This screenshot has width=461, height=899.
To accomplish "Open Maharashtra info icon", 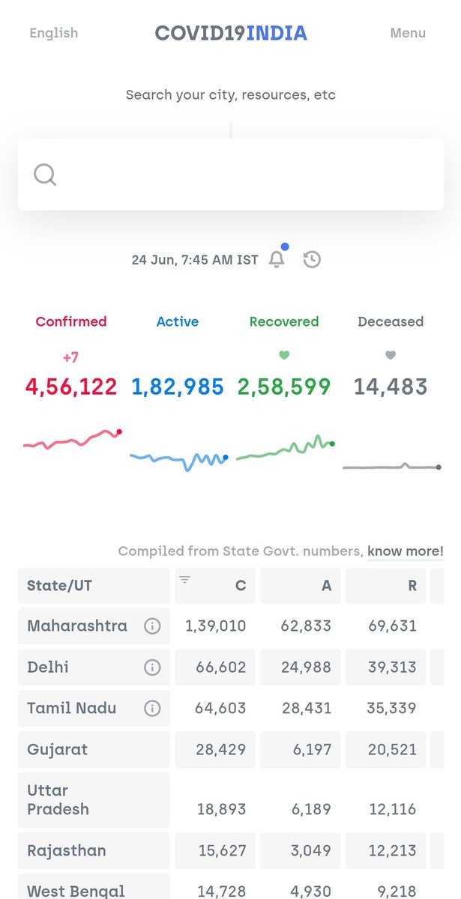I will pos(152,626).
